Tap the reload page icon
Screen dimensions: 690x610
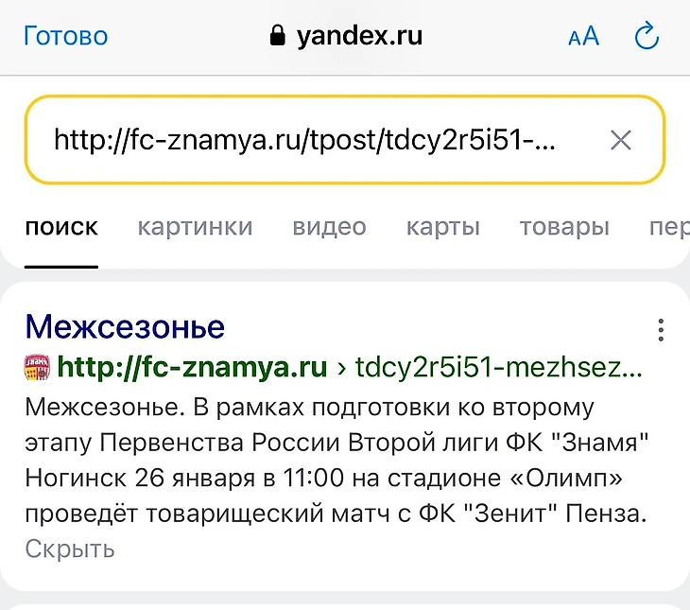point(647,37)
